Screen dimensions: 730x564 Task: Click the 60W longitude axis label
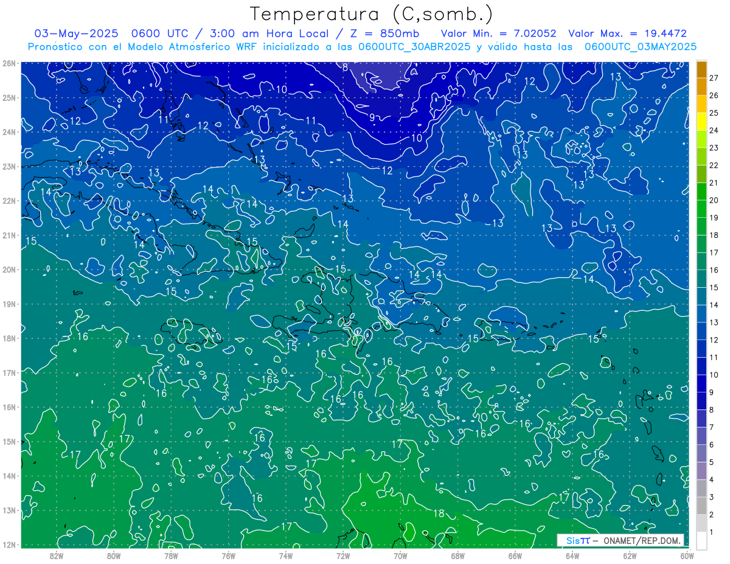tap(687, 555)
